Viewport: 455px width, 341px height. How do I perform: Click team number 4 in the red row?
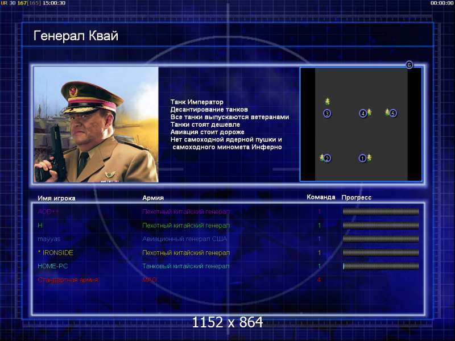tap(319, 280)
